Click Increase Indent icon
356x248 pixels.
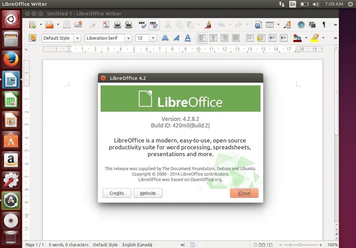(x=283, y=38)
